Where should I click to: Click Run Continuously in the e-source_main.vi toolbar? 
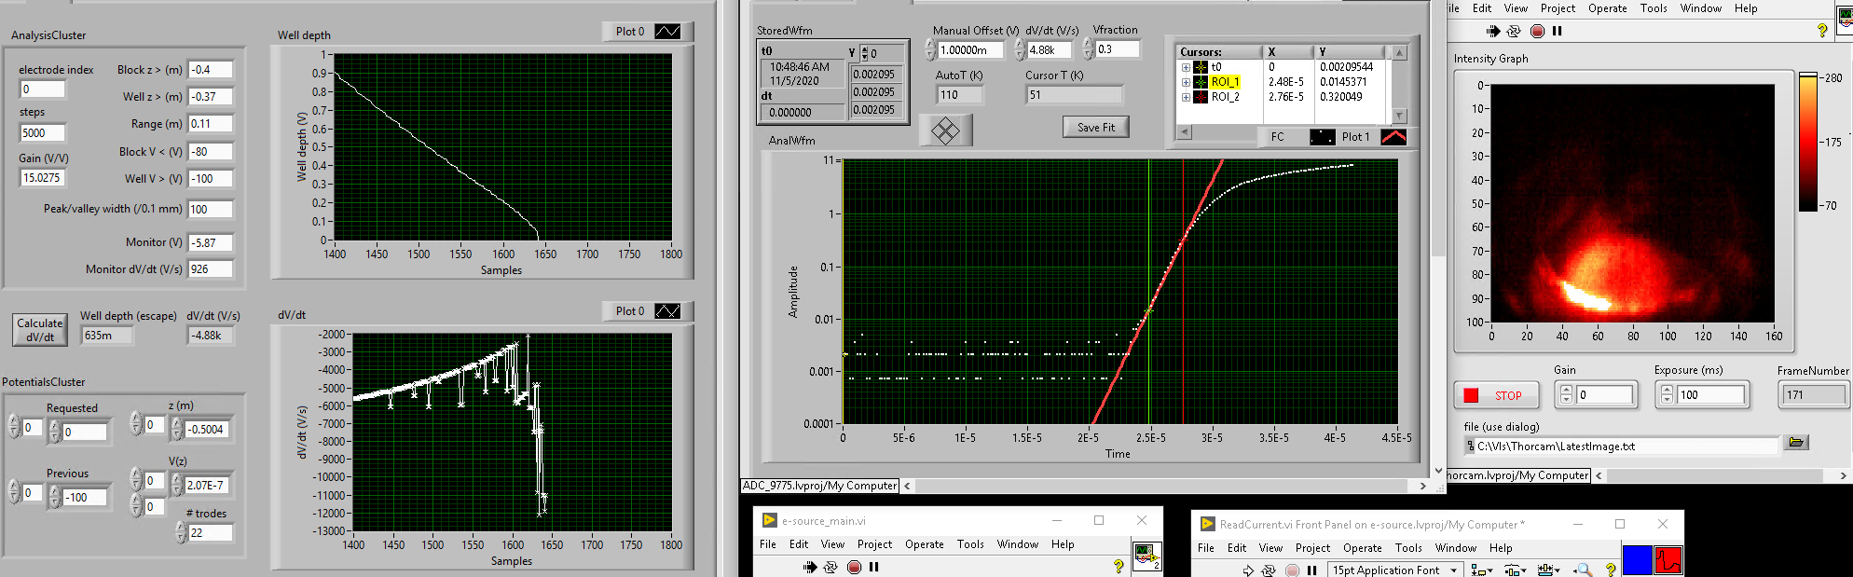[x=830, y=567]
